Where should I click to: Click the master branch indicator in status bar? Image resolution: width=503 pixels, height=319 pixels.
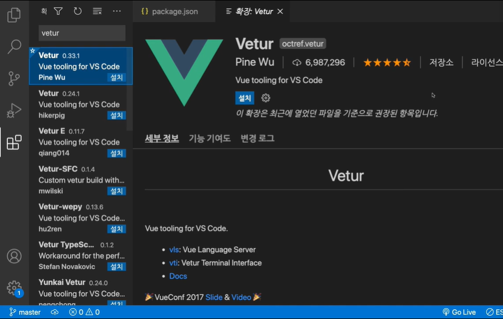pos(25,312)
